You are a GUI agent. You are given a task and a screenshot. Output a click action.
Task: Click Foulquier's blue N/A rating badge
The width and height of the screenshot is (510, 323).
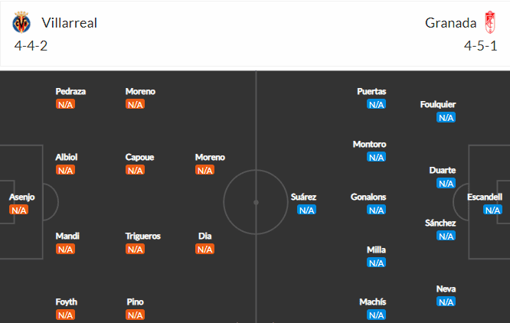[x=446, y=118]
